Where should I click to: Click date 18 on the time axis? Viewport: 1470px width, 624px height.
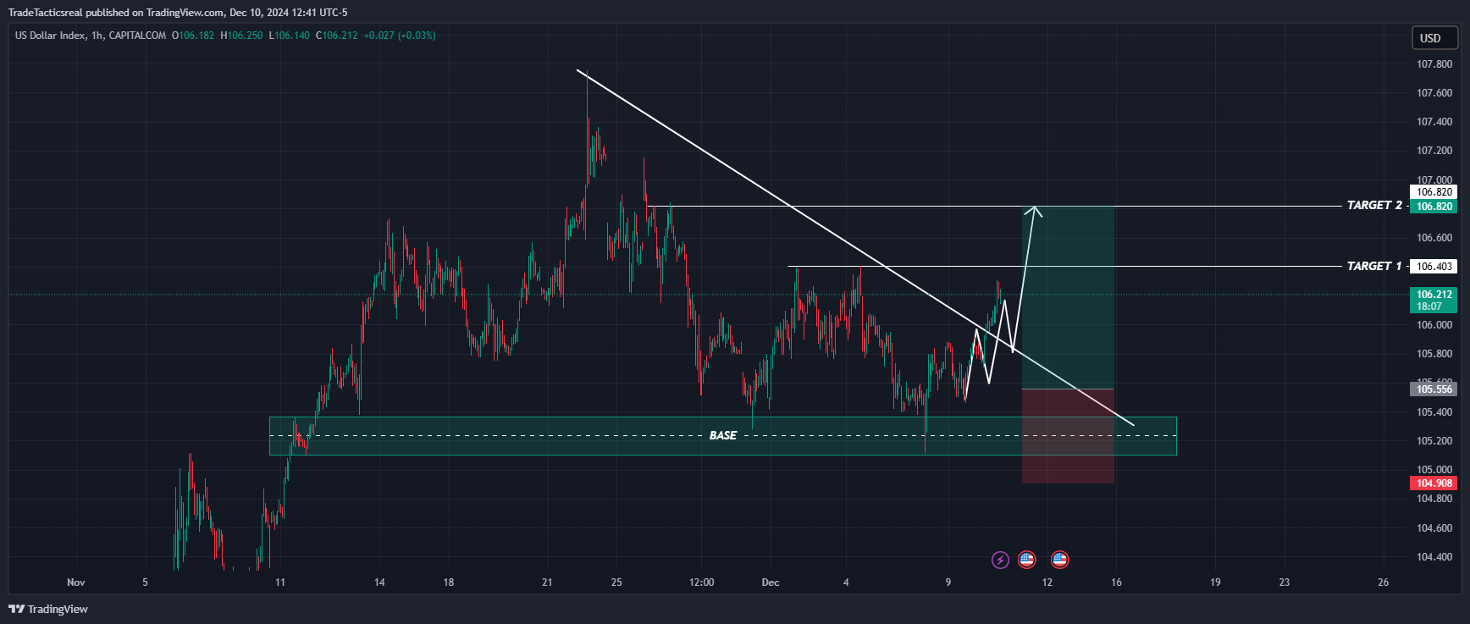tap(449, 583)
